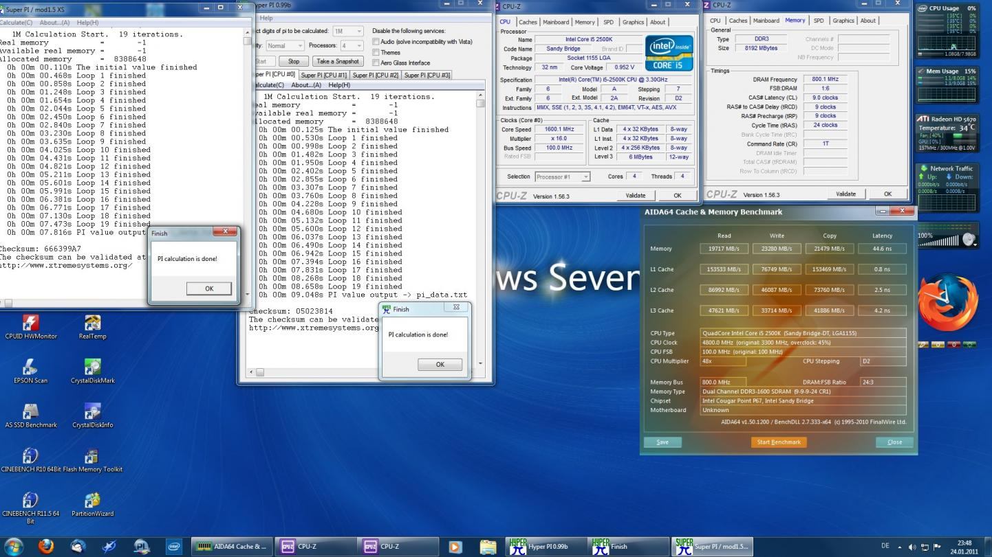Open SPD tab in CPU-Z Memory window
This screenshot has height=557, width=992.
point(819,21)
